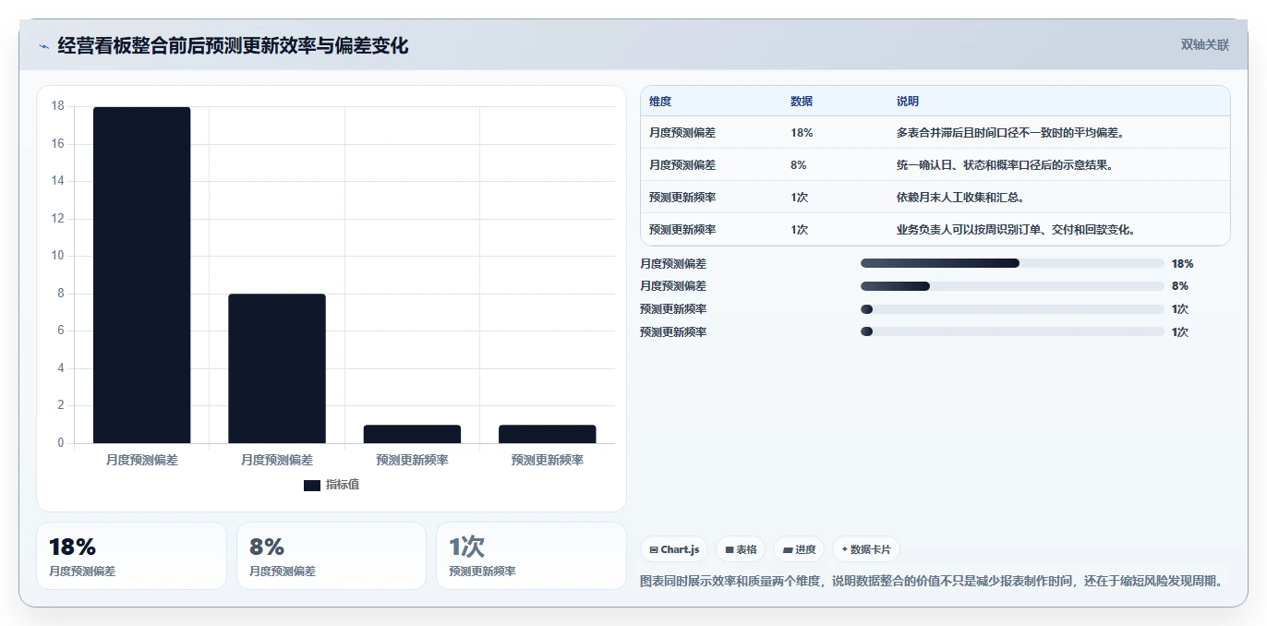Image resolution: width=1267 pixels, height=626 pixels.
Task: Click 月度预测偏差 in the table's 8% row
Action: point(682,165)
